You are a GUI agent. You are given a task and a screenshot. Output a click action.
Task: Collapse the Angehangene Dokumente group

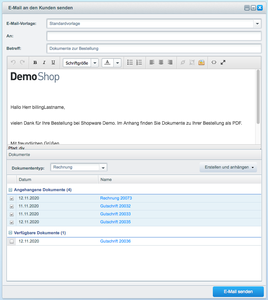11,190
